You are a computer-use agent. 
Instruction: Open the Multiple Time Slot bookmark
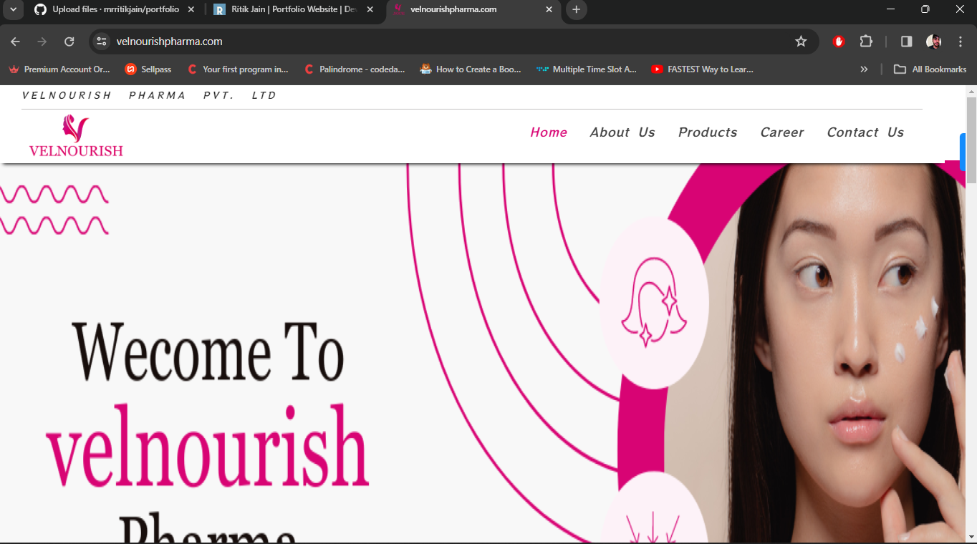point(587,69)
